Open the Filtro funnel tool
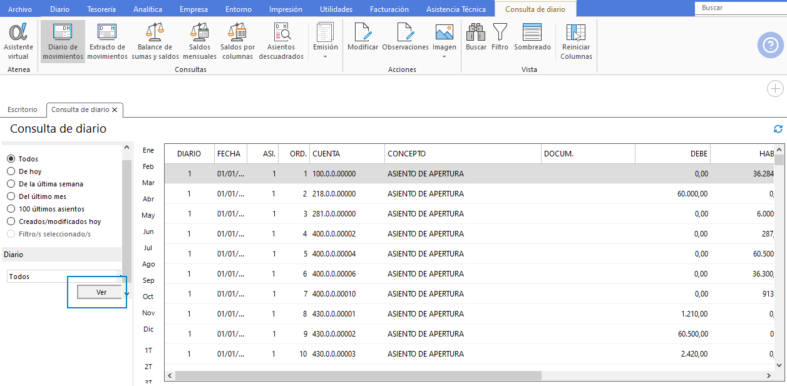 (500, 38)
